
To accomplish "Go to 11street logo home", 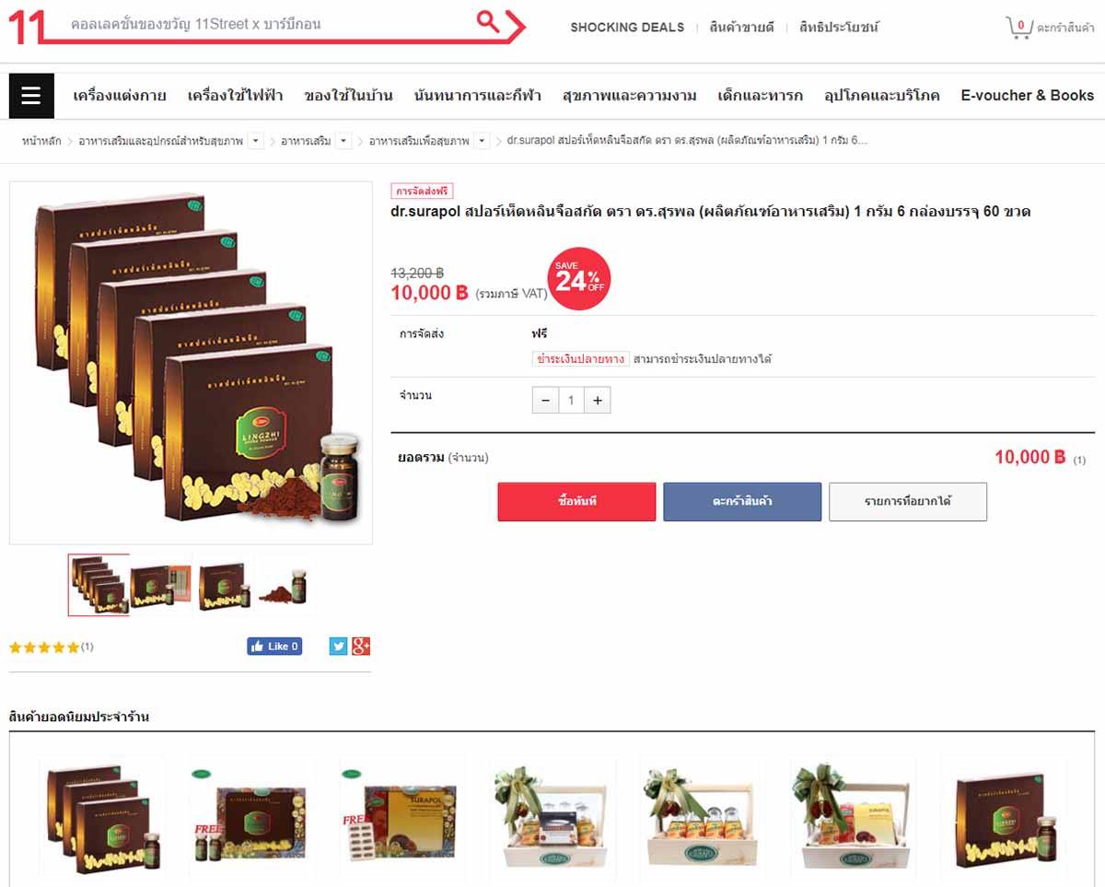I will coord(27,26).
